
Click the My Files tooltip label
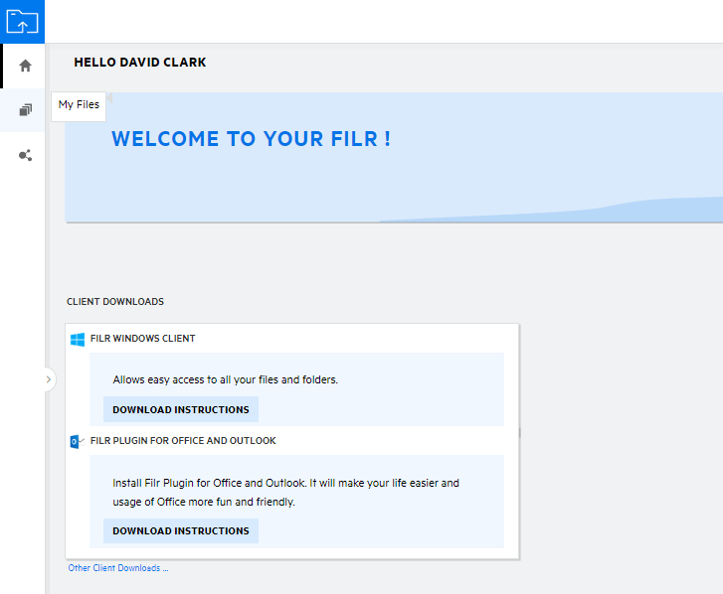pos(79,104)
